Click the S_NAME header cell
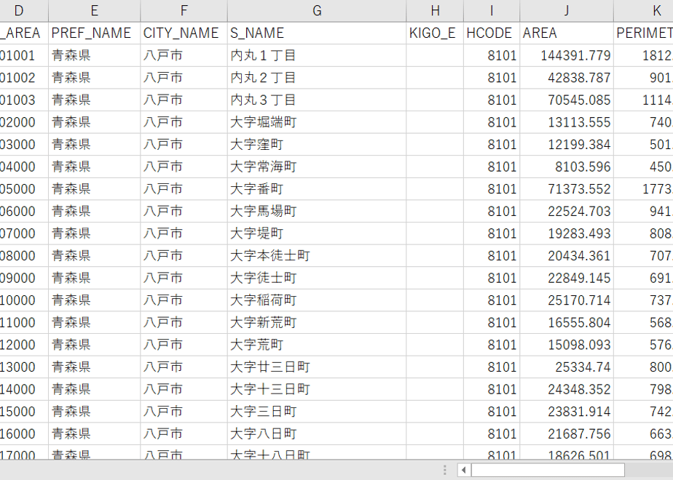Viewport: 673px width, 480px height. click(x=317, y=33)
